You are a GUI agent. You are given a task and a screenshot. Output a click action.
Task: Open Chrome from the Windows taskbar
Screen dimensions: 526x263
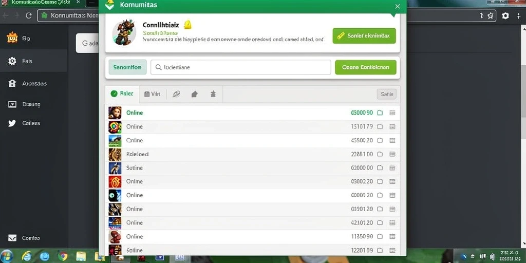pos(62,257)
